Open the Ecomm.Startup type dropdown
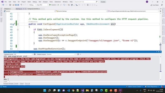Viewport: 165px width, 93px height. 81,11
